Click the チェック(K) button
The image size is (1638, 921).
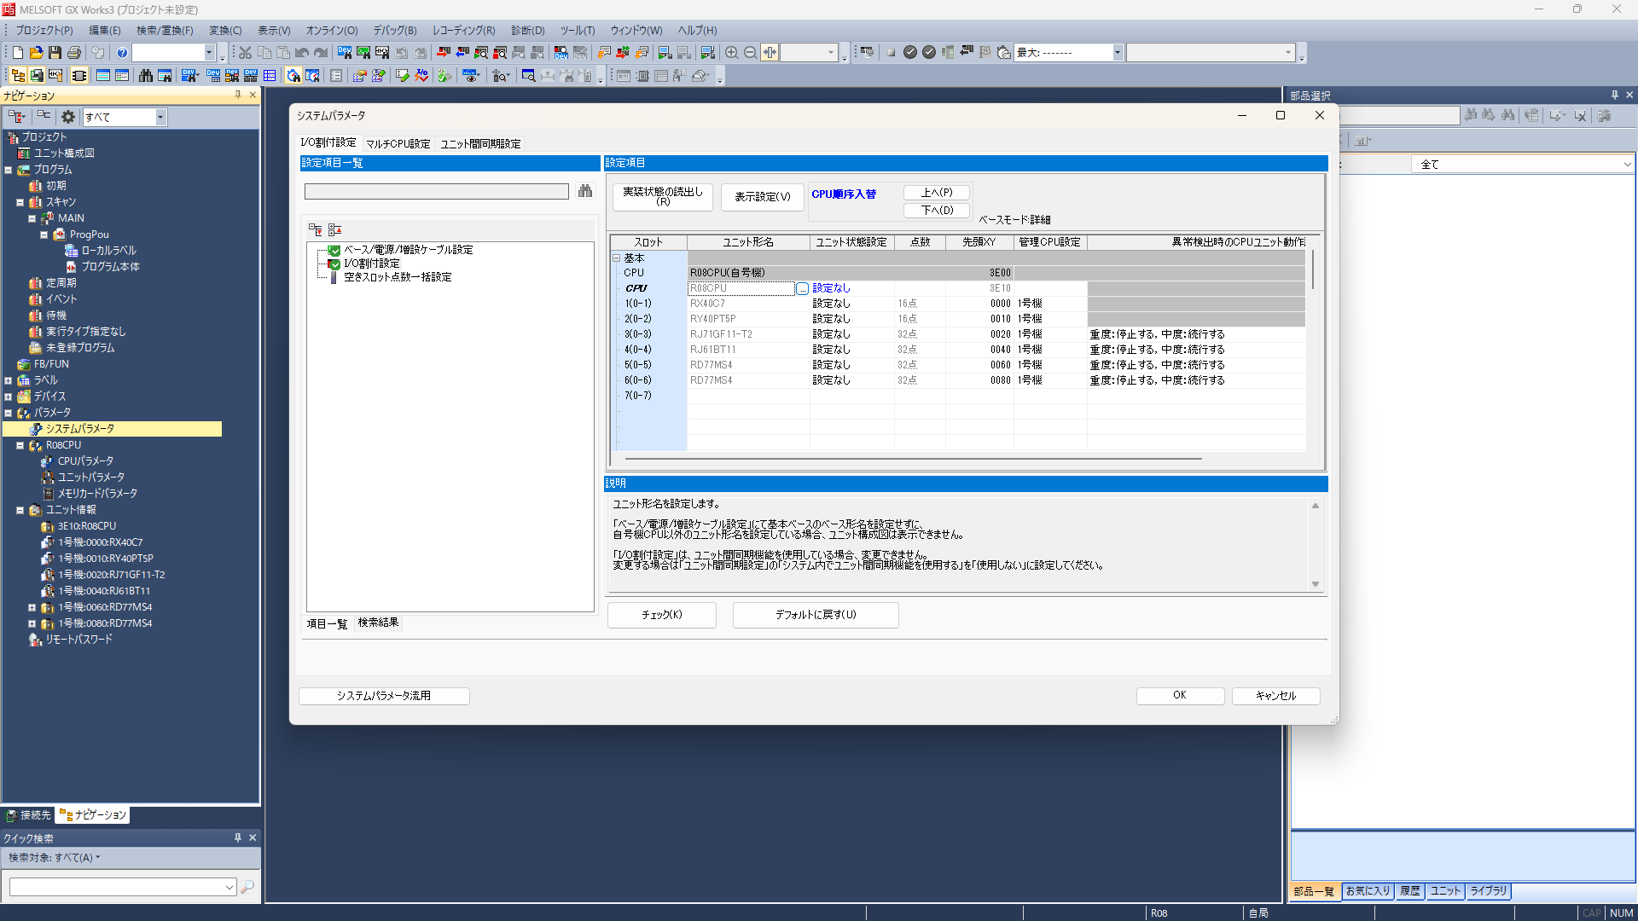pos(661,615)
